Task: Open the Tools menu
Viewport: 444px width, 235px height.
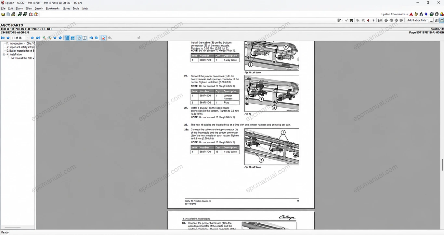Action: point(76,8)
